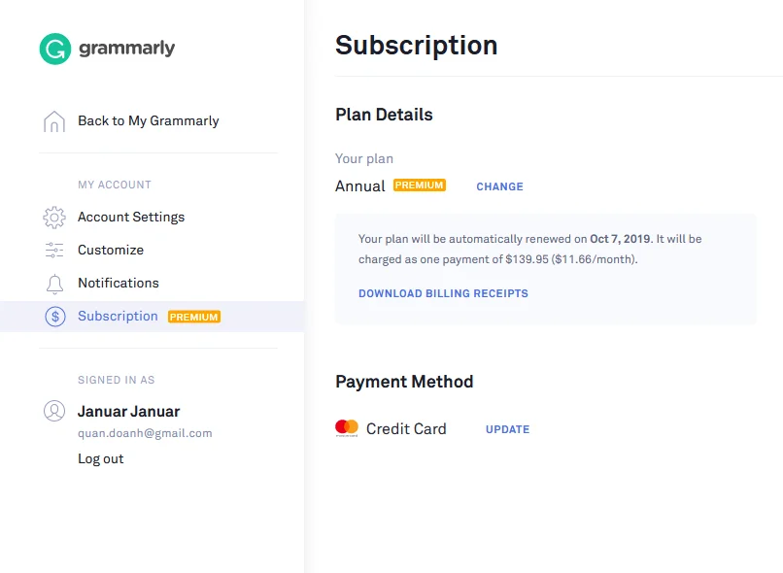Click the gear icon for Account Settings
The width and height of the screenshot is (783, 573).
tap(54, 218)
